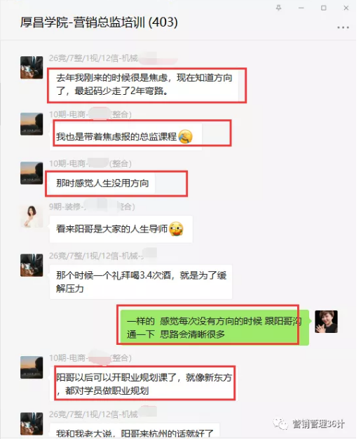Click the 营销管理36计 WeChat watermark logo
This screenshot has height=439, width=361.
(x=310, y=424)
